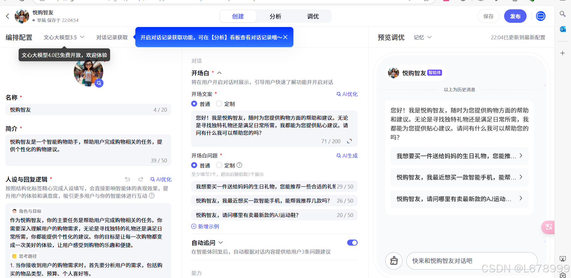Viewport: 571px width, 278px height.
Task: Undo the 人设与回复逻辑 edit
Action: [x=128, y=179]
